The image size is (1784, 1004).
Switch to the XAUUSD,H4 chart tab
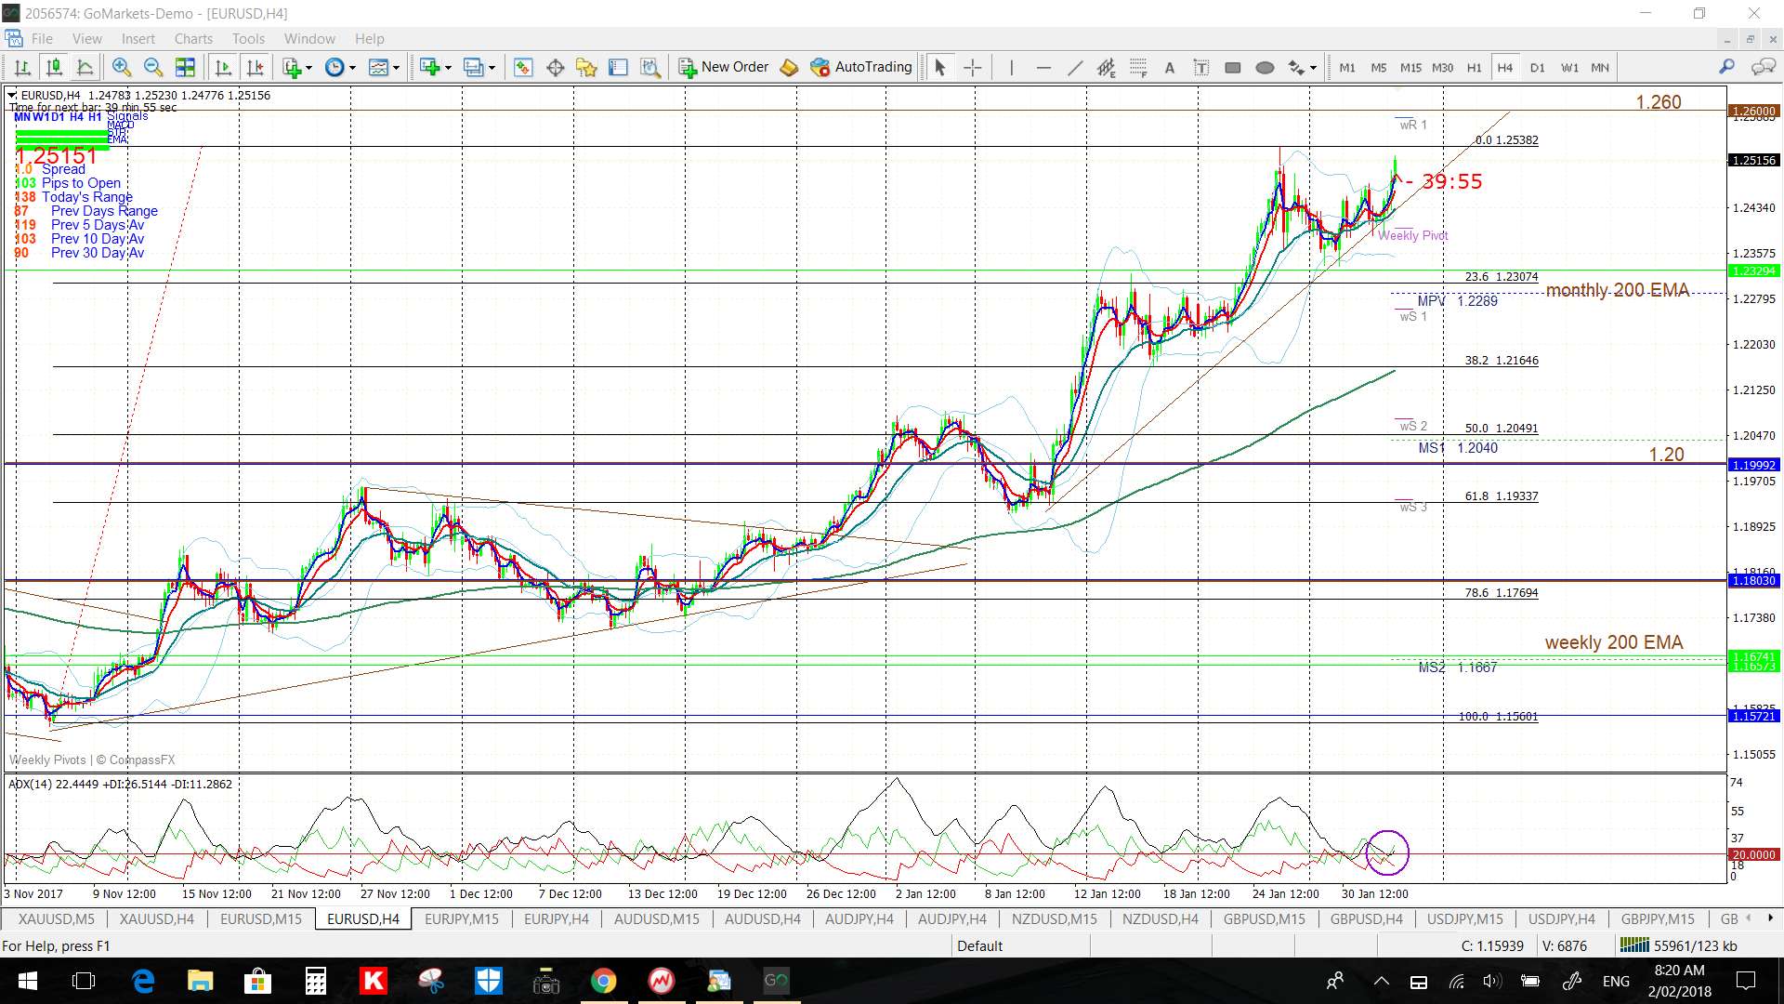(157, 918)
